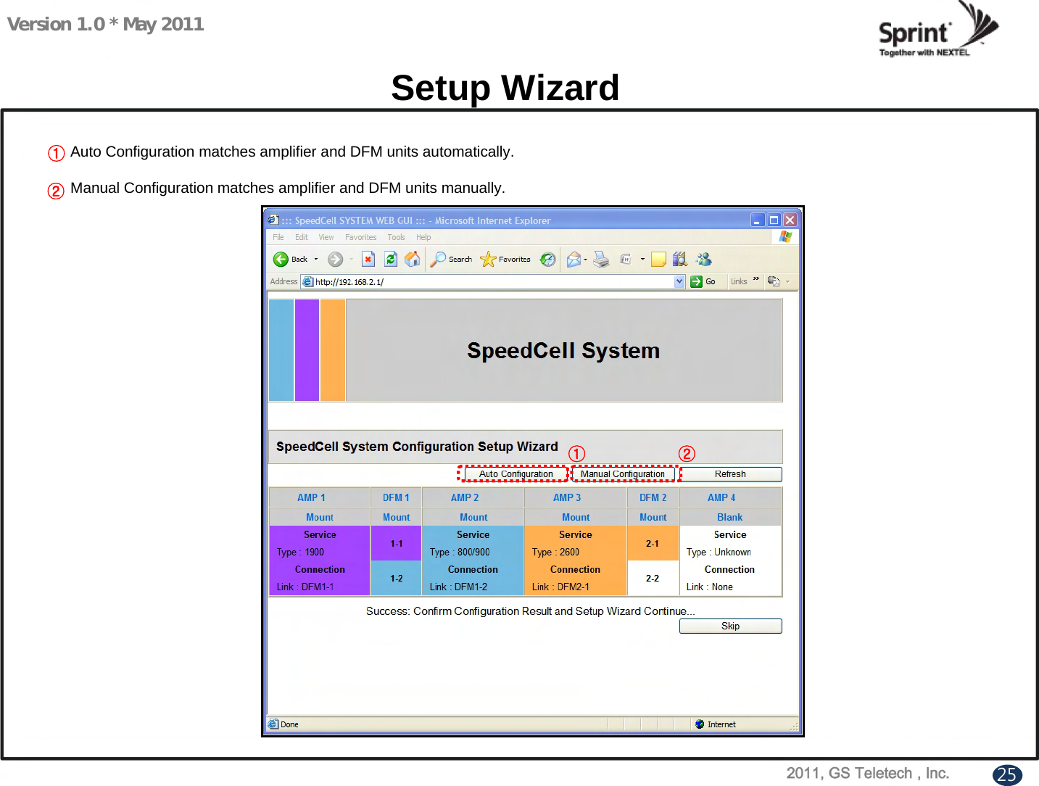Click the Blank status under AMP 4
Screen dimensions: 1039x786
[729, 517]
